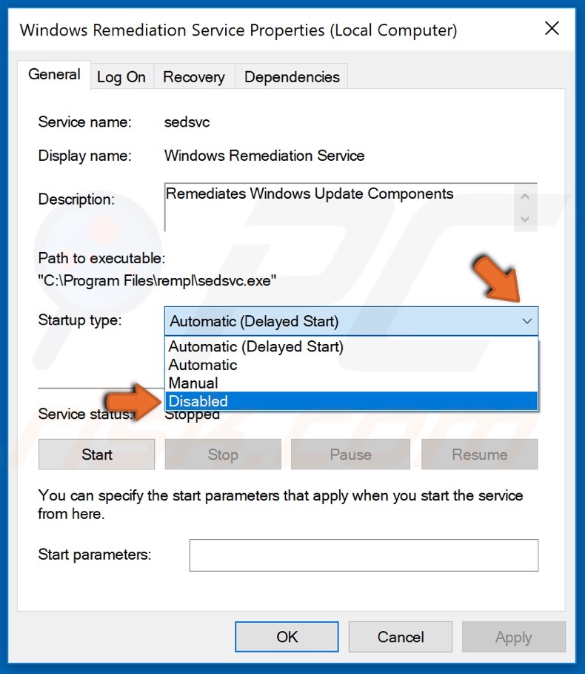Image resolution: width=585 pixels, height=674 pixels.
Task: Click the disabled Stop button
Action: 222,454
